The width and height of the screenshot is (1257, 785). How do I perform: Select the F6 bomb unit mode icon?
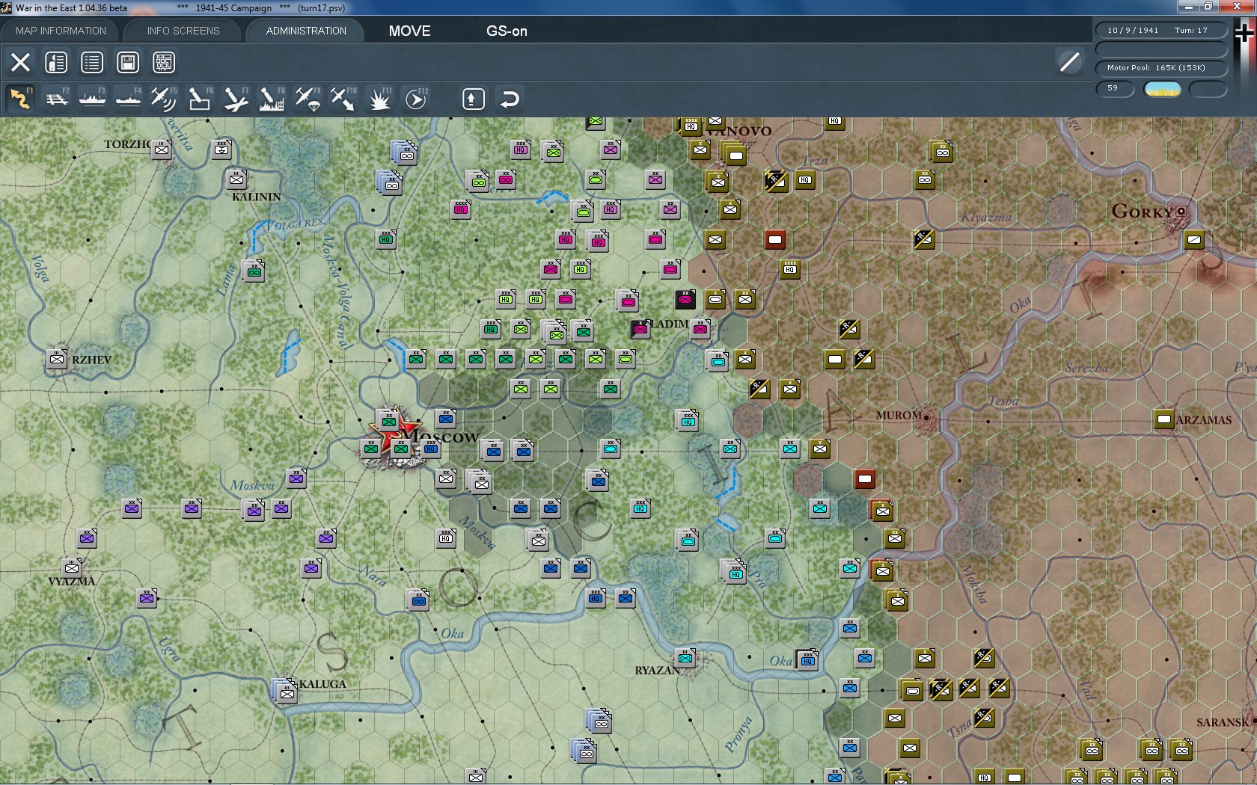[x=200, y=99]
